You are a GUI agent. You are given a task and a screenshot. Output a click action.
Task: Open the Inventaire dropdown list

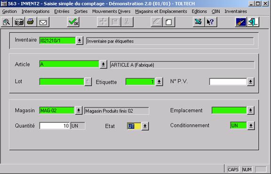click(80, 40)
